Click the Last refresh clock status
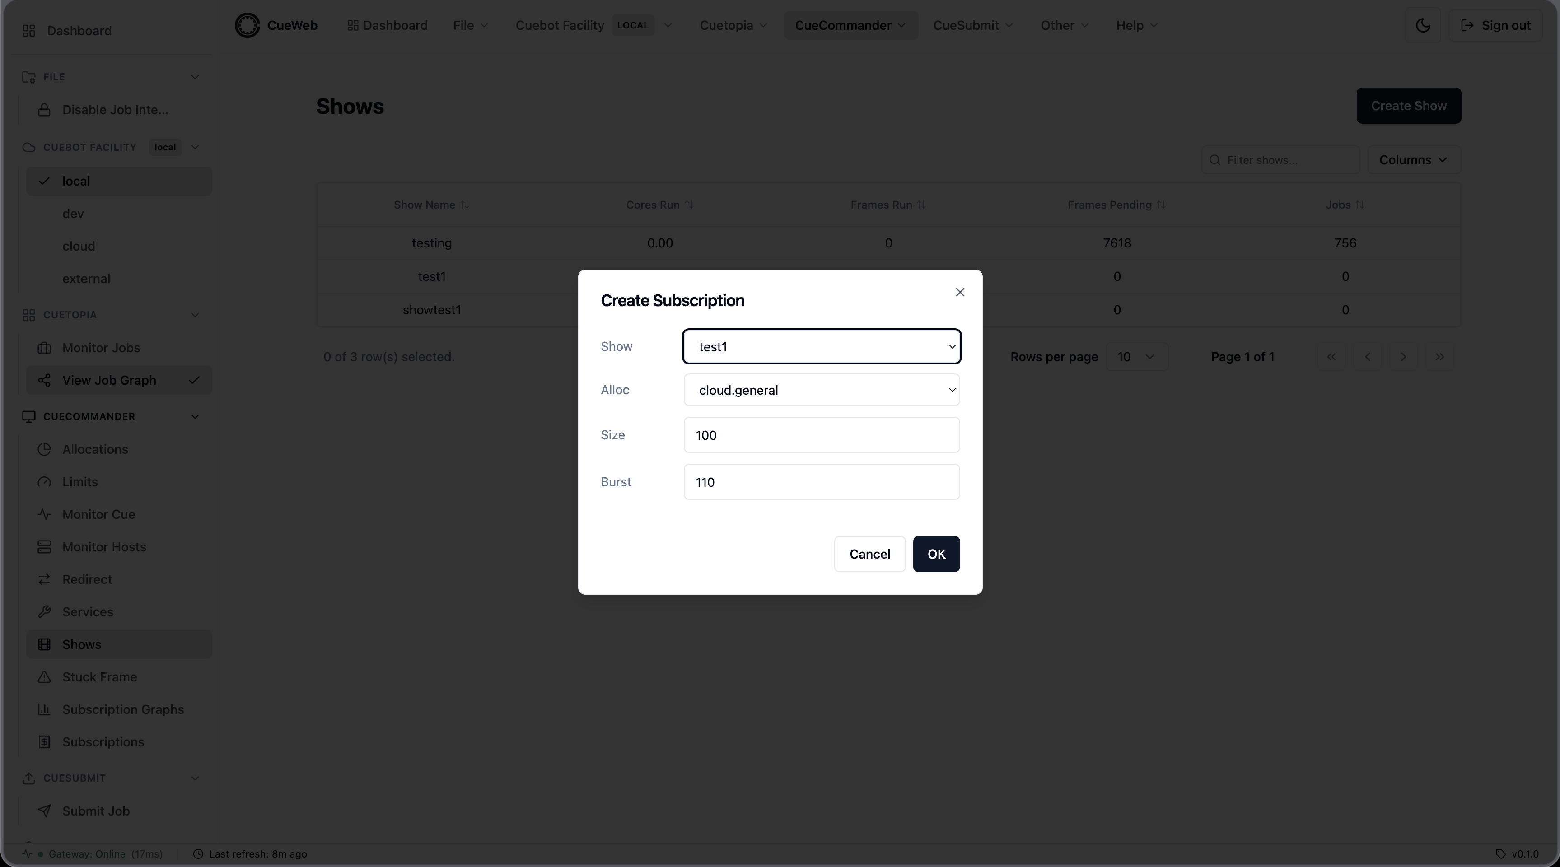Viewport: 1560px width, 867px height. pyautogui.click(x=250, y=854)
